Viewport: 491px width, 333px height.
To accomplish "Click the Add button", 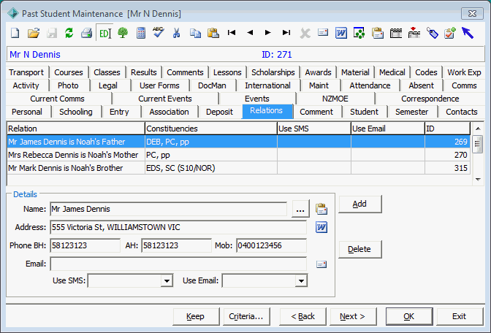I will point(359,204).
